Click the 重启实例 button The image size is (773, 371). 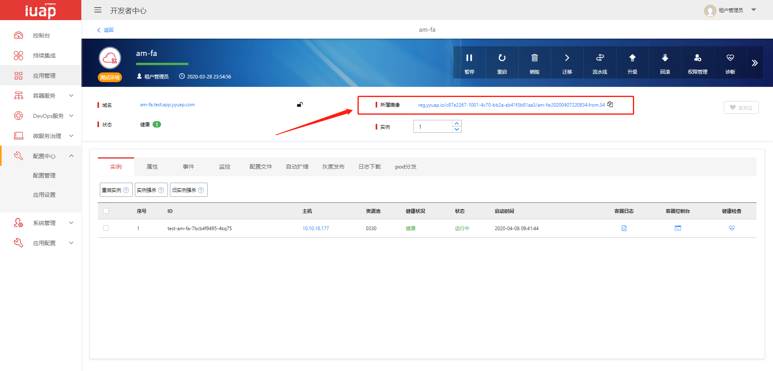coord(116,190)
